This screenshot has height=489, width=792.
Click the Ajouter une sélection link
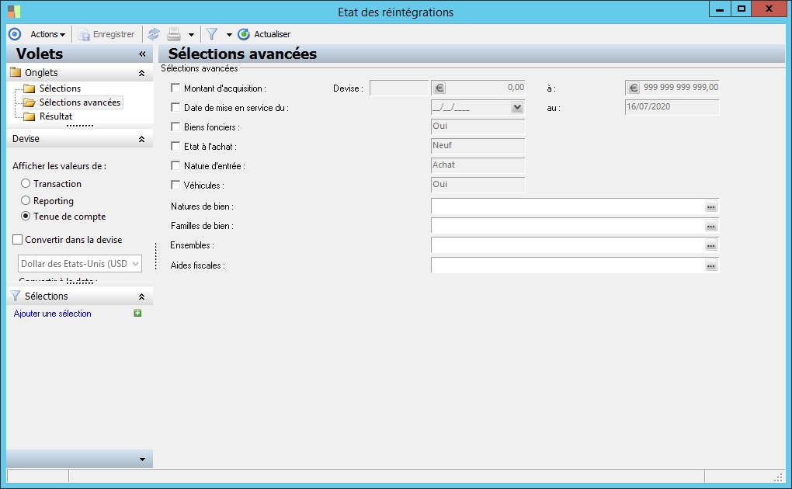click(53, 314)
